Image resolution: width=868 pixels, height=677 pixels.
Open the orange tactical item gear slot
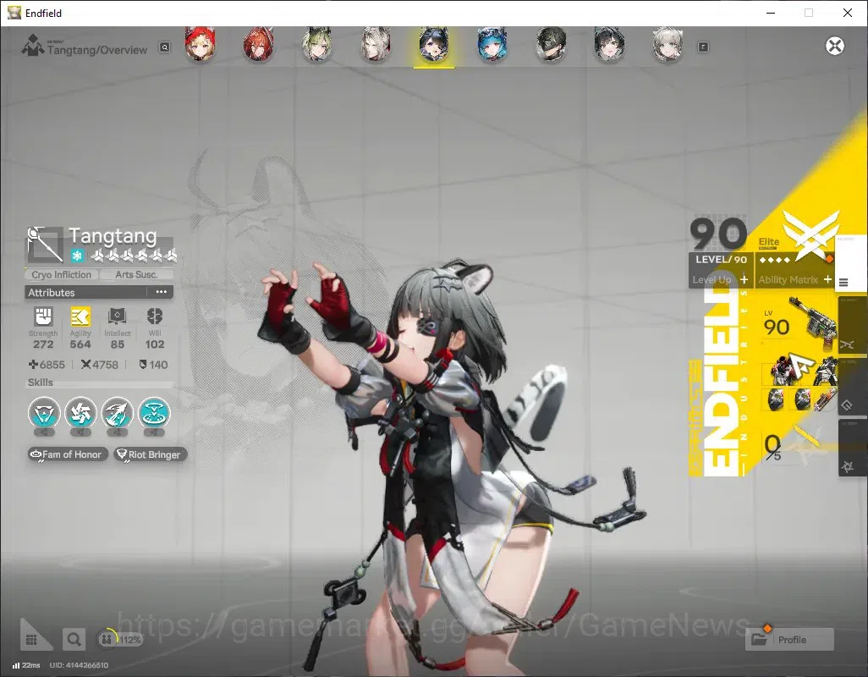coord(826,399)
